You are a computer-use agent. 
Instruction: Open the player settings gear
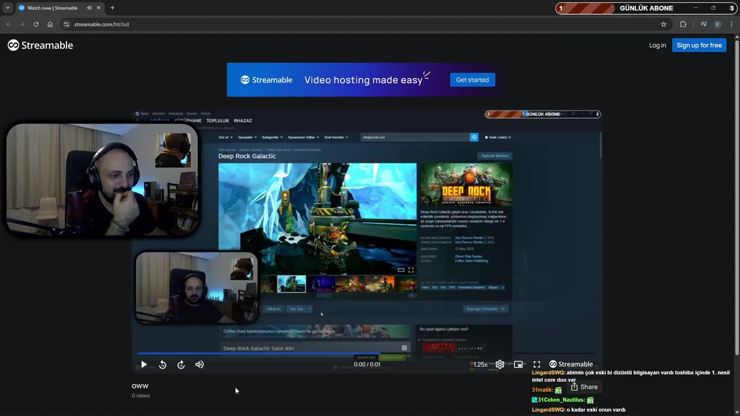tap(500, 365)
